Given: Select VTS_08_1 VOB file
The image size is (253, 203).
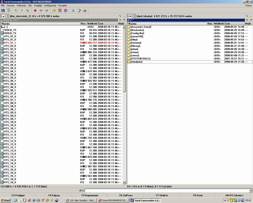Looking at the screenshot, I should (x=61, y=109).
